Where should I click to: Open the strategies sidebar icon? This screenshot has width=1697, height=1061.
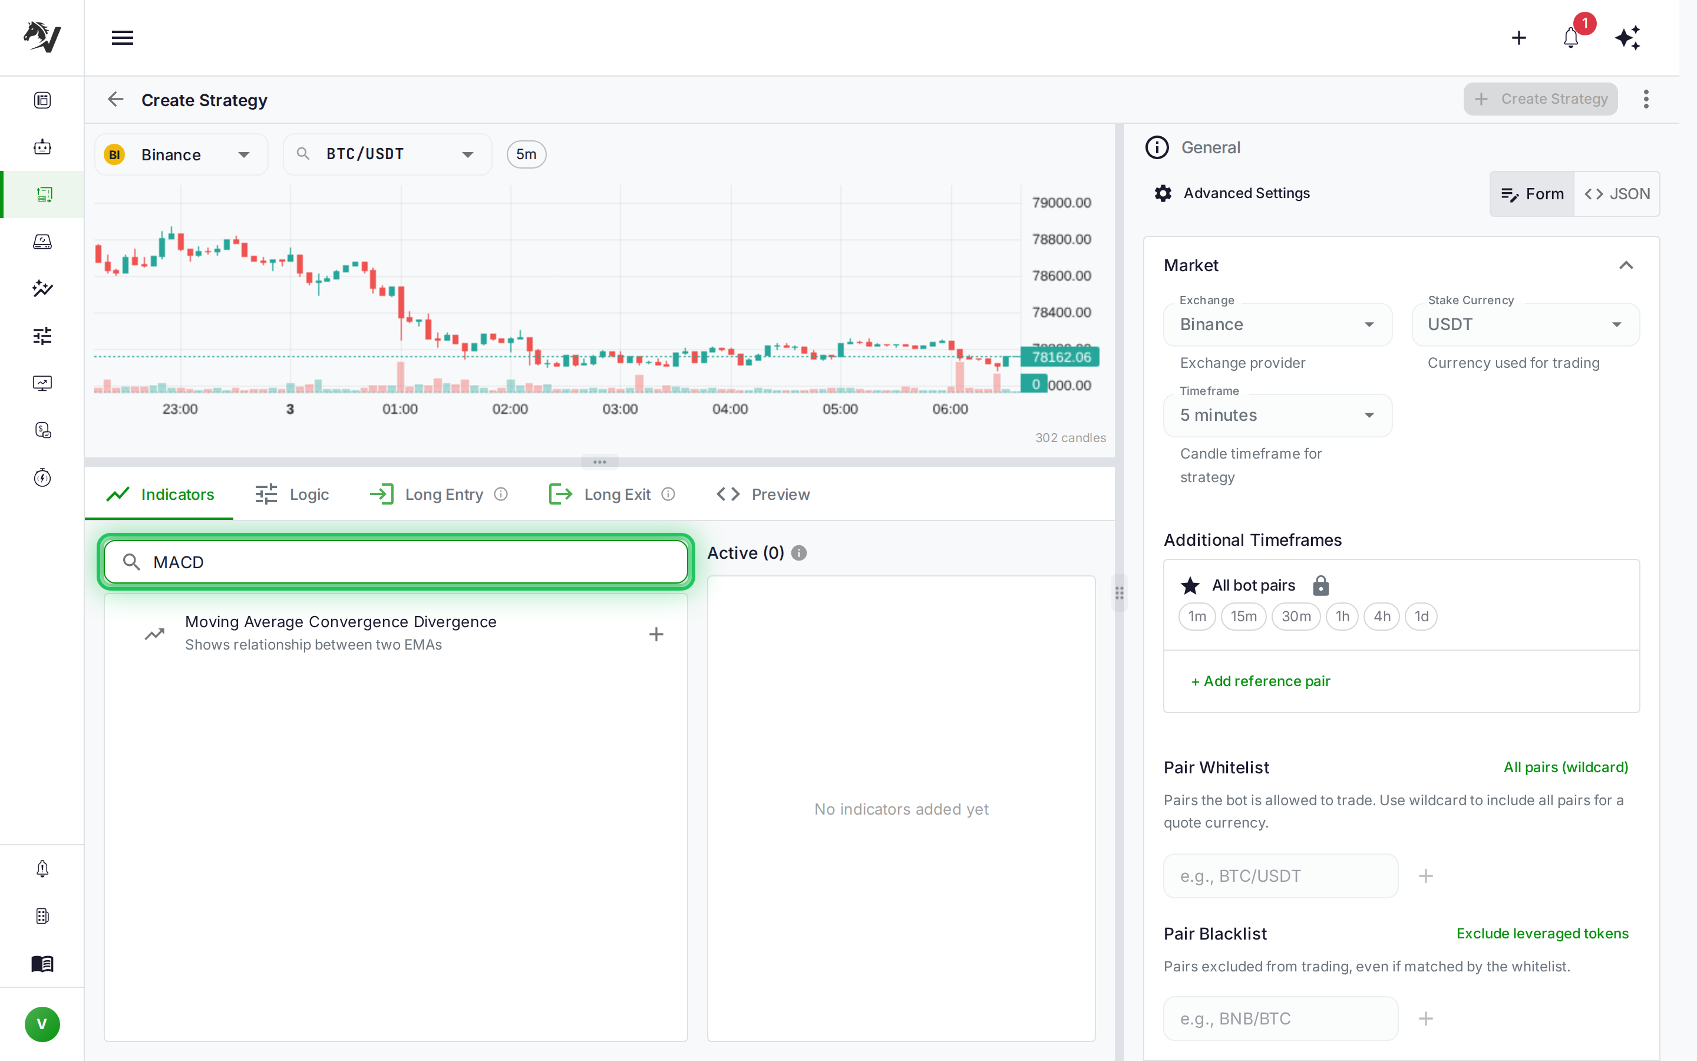44,195
